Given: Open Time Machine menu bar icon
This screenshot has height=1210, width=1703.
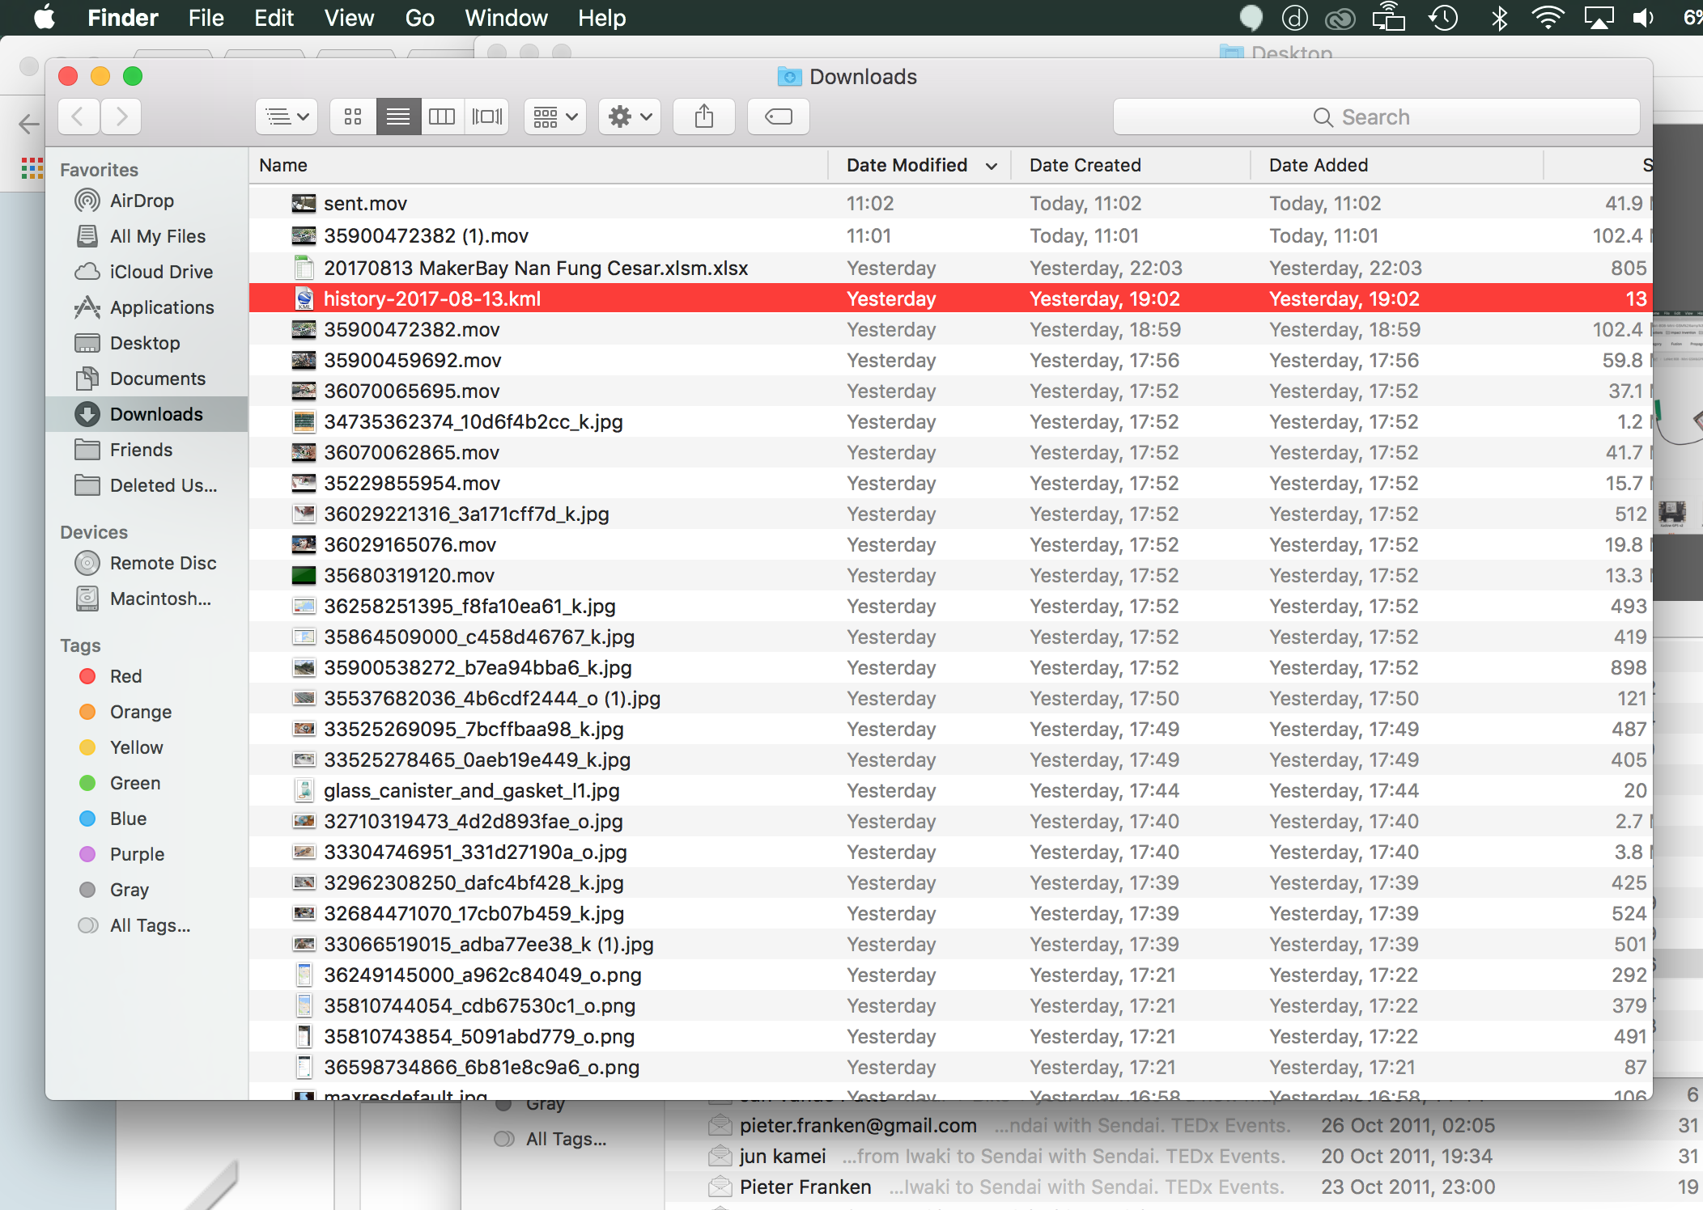Looking at the screenshot, I should [x=1443, y=18].
